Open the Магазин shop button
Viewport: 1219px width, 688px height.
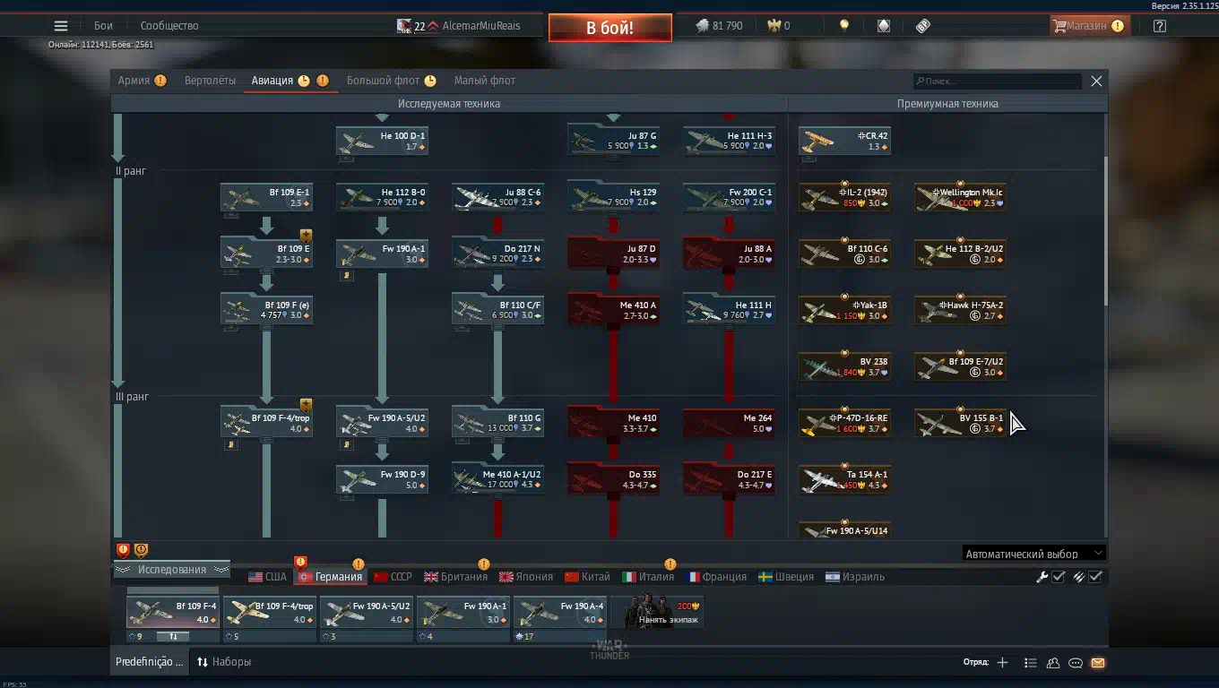click(1088, 26)
